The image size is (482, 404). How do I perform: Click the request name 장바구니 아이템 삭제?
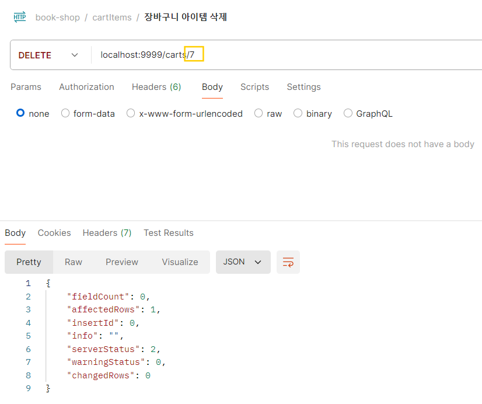(x=186, y=17)
